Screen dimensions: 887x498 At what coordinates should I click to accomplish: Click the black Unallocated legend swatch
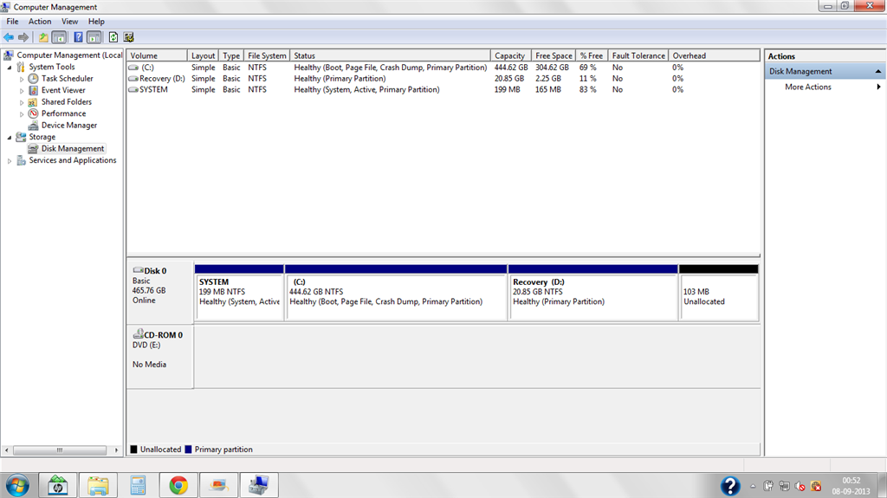(133, 449)
